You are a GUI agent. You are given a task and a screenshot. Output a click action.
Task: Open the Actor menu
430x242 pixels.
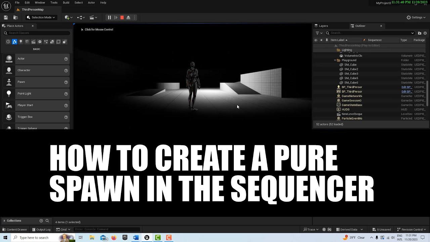91,3
